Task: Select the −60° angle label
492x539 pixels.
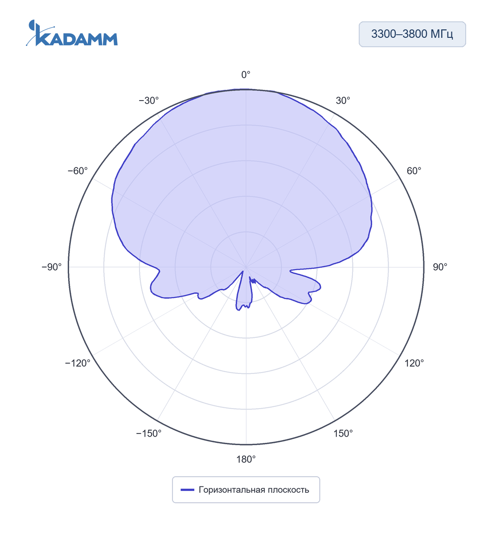Action: pos(78,171)
